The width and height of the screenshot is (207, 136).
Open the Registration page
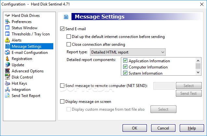(x=22, y=59)
